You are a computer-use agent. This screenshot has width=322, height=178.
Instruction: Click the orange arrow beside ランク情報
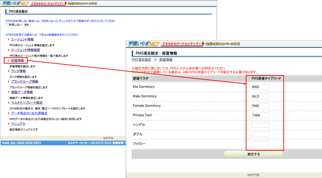(x=9, y=71)
